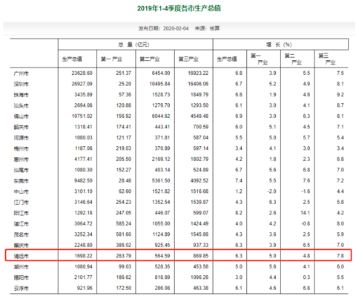This screenshot has height=296, width=356.
Task: Select the '汕尾市' row label
Action: (x=22, y=170)
